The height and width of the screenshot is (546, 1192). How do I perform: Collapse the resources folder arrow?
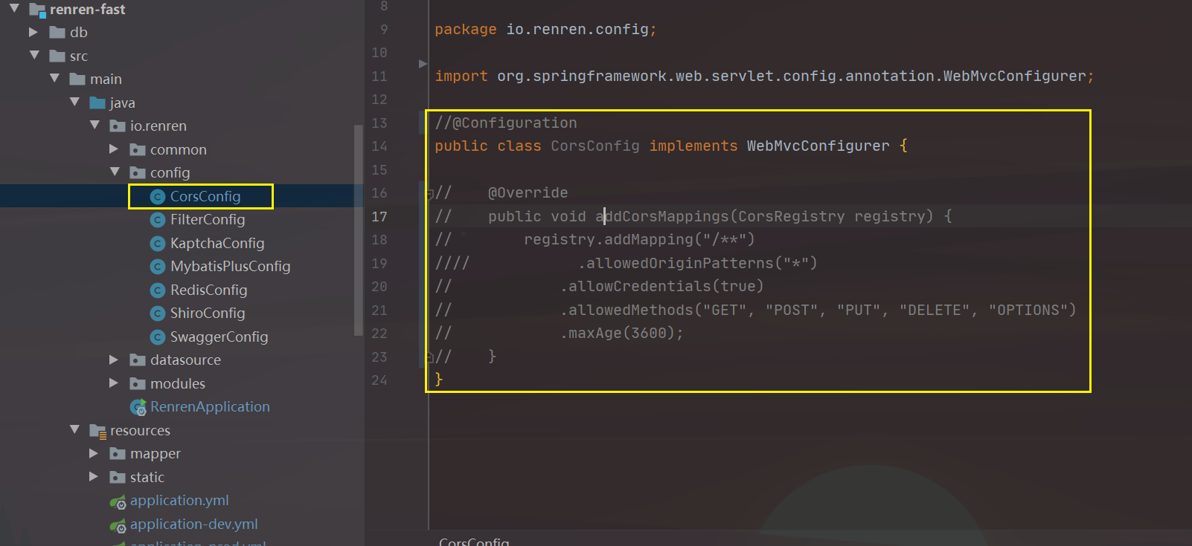(74, 429)
